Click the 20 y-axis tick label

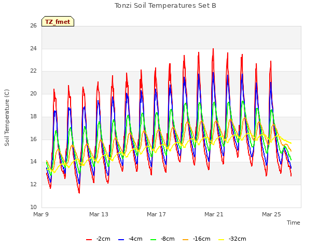click(33, 94)
